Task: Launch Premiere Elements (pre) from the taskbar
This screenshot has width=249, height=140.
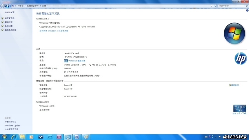Action: click(59, 137)
